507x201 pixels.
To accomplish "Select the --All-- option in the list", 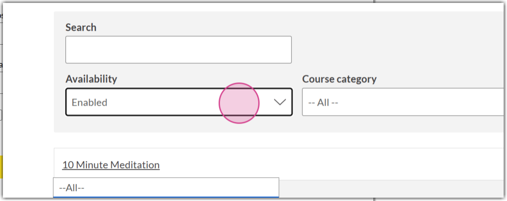I will click(72, 188).
